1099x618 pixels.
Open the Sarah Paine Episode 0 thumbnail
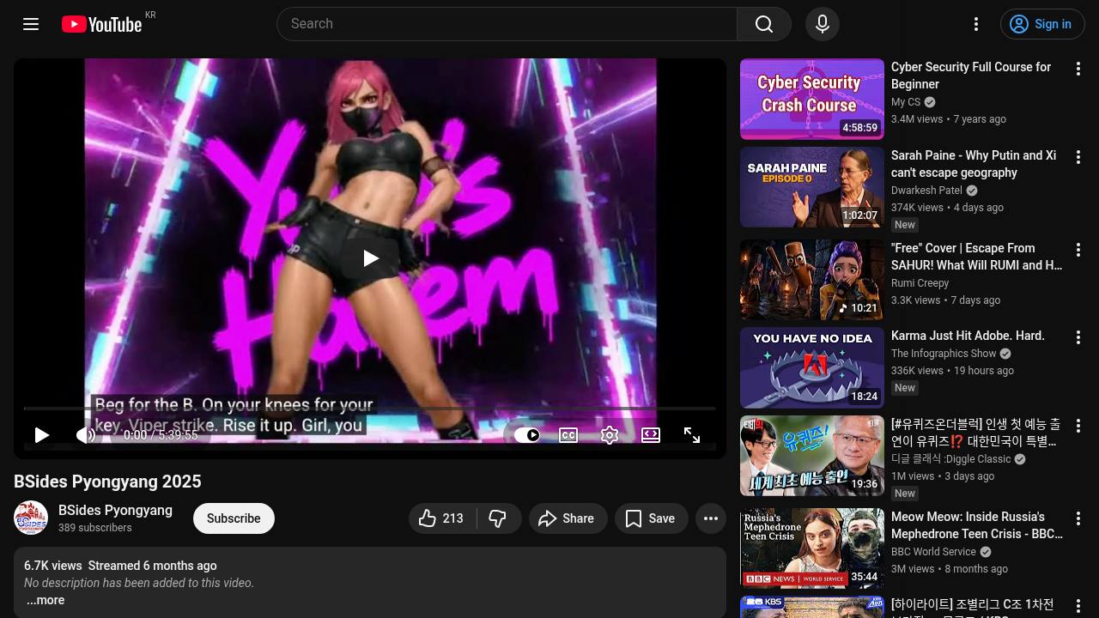(812, 187)
